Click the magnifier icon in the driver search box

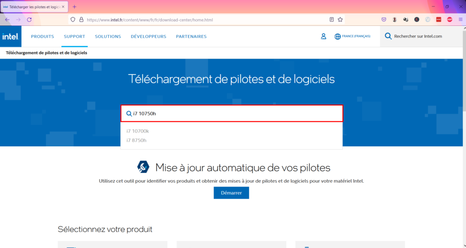pyautogui.click(x=129, y=114)
